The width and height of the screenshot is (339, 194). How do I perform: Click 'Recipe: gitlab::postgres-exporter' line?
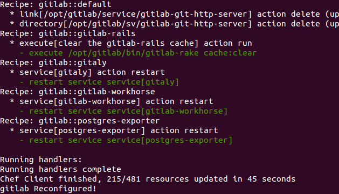pyautogui.click(x=80, y=121)
